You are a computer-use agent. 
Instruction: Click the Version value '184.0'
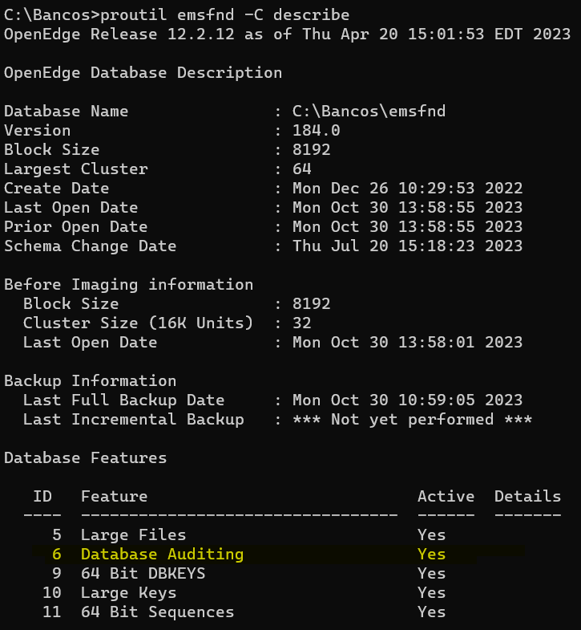(317, 131)
